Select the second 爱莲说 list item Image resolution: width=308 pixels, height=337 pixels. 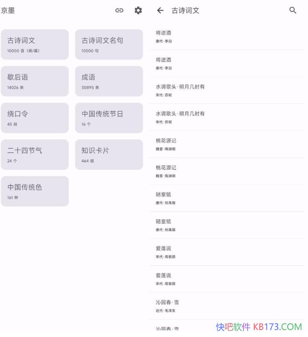(226, 279)
